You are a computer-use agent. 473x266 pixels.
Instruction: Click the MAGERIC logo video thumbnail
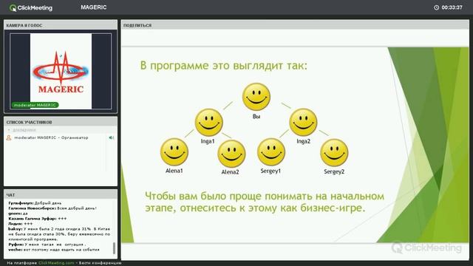pyautogui.click(x=61, y=71)
